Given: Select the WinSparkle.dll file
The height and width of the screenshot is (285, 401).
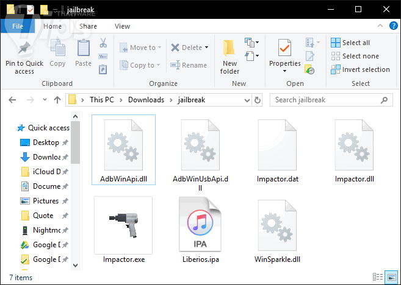Looking at the screenshot, I should click(x=278, y=231).
